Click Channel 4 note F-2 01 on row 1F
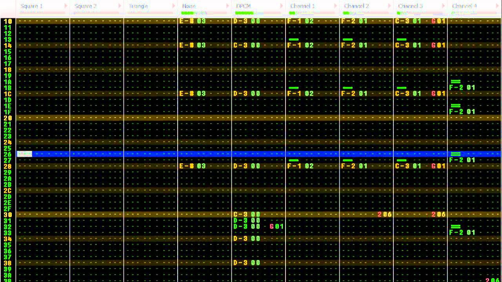The image size is (502, 282). (x=462, y=112)
